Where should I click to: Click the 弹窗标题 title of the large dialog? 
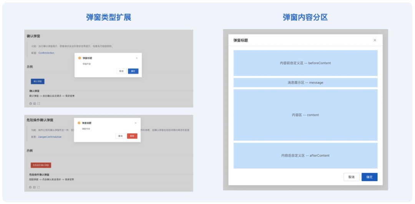click(241, 40)
